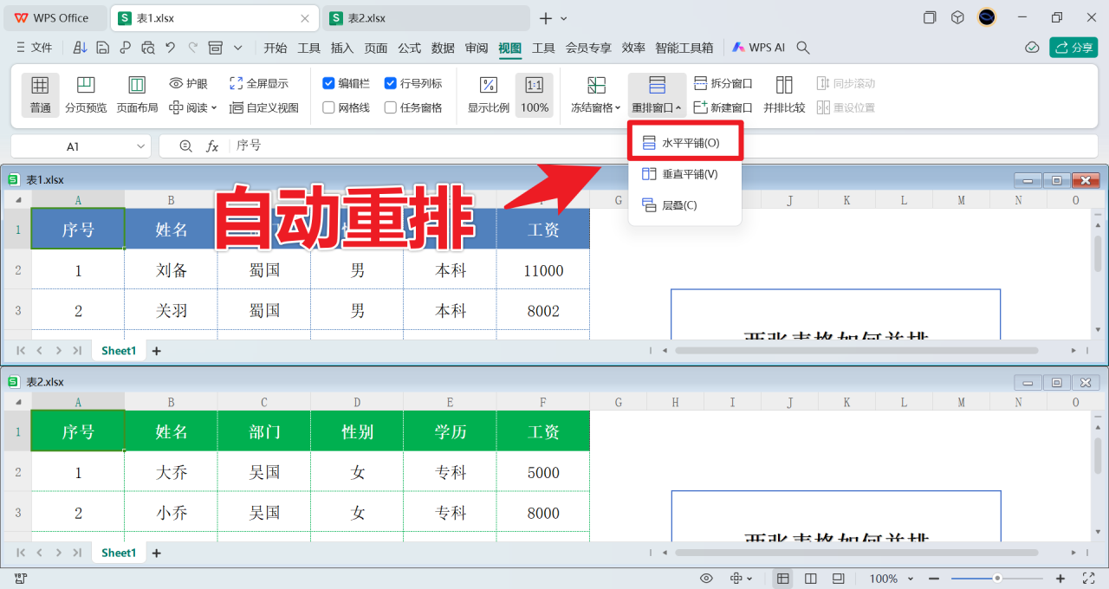This screenshot has height=589, width=1109.
Task: Switch to the 表2.xlsx document tab
Action: click(x=425, y=18)
